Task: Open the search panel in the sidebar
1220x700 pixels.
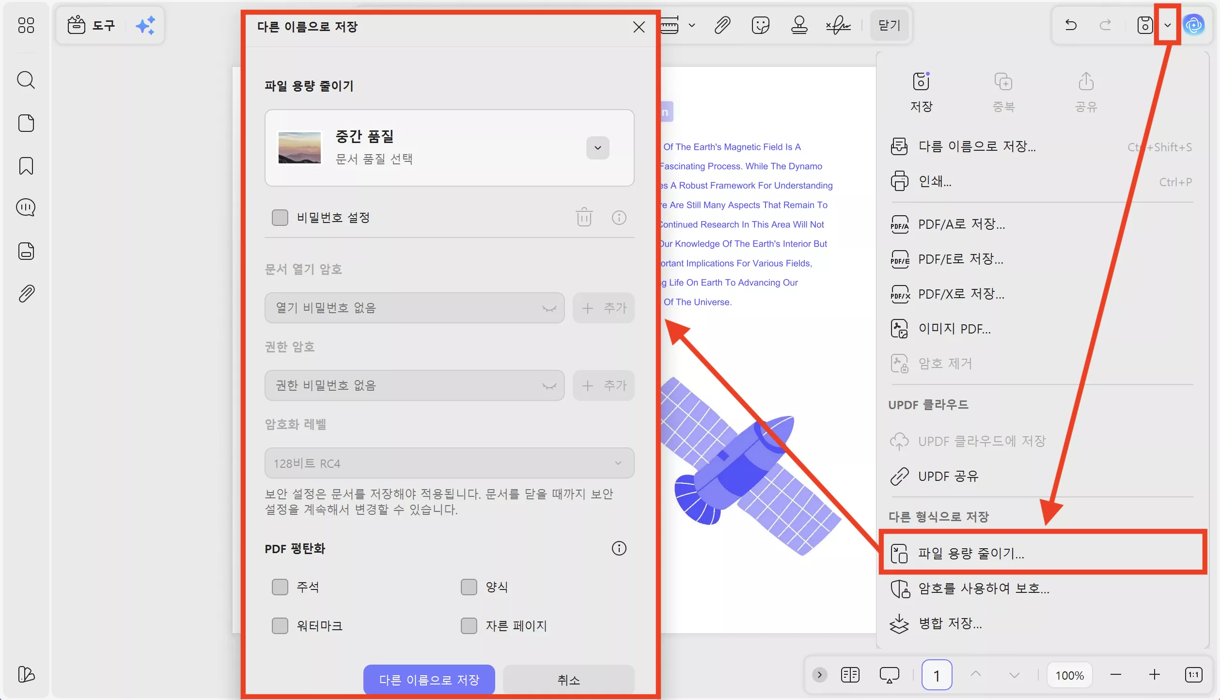Action: click(x=26, y=80)
